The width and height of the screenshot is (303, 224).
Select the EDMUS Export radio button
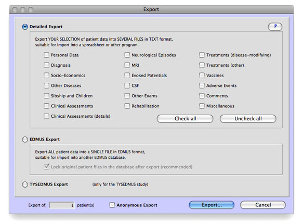[25, 139]
